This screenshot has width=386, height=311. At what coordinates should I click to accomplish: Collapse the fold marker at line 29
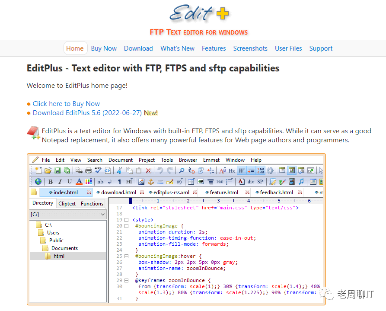click(126, 280)
